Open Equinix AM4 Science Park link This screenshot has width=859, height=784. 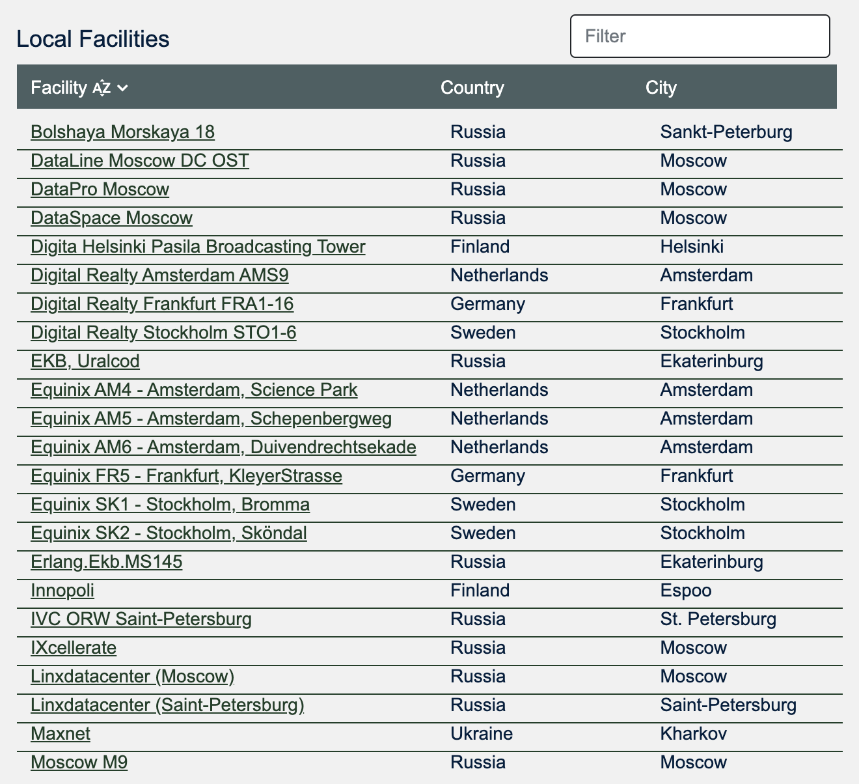coord(194,390)
